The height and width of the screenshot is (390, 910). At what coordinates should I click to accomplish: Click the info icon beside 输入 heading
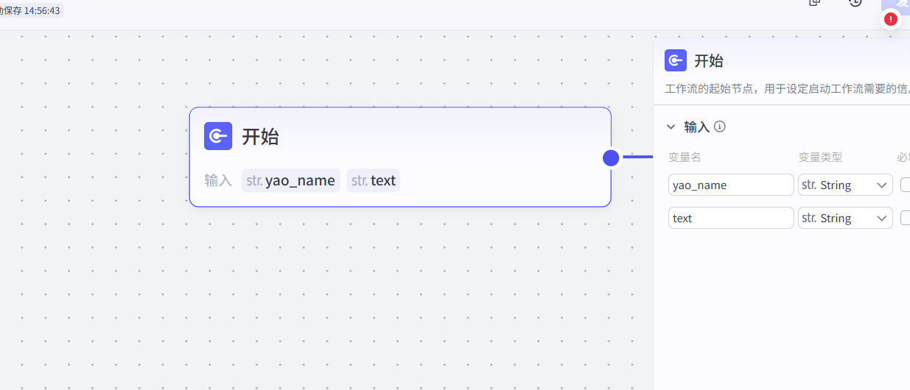pyautogui.click(x=720, y=127)
